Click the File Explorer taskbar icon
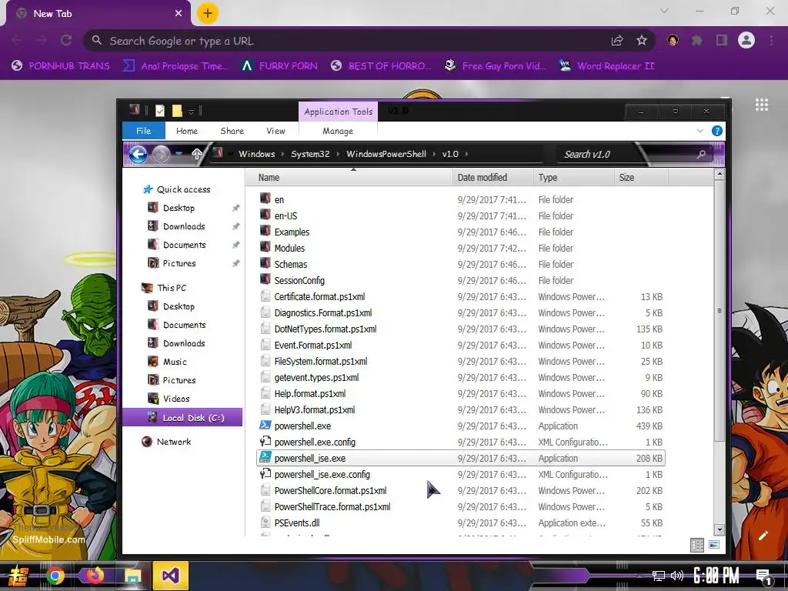This screenshot has height=591, width=788. [132, 576]
